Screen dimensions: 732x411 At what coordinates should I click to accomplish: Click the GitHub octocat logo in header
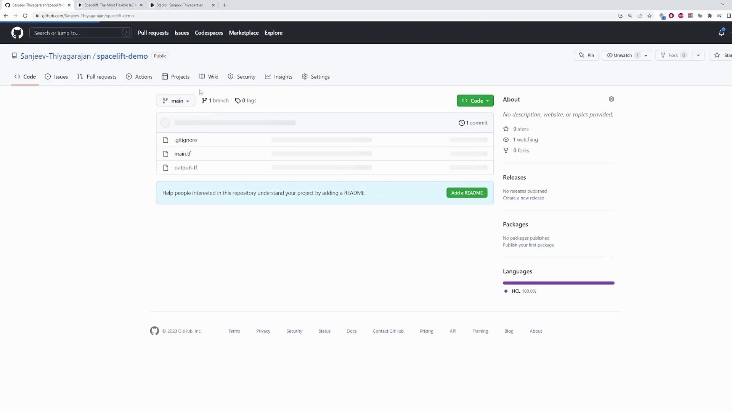(17, 33)
